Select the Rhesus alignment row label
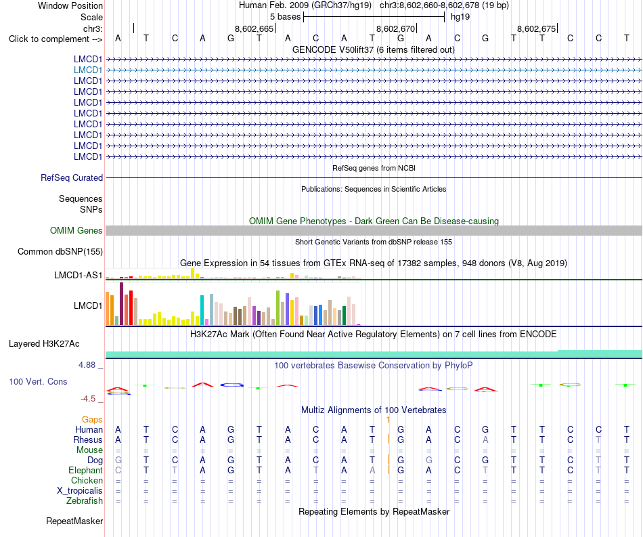Image resolution: width=643 pixels, height=537 pixels. 88,439
